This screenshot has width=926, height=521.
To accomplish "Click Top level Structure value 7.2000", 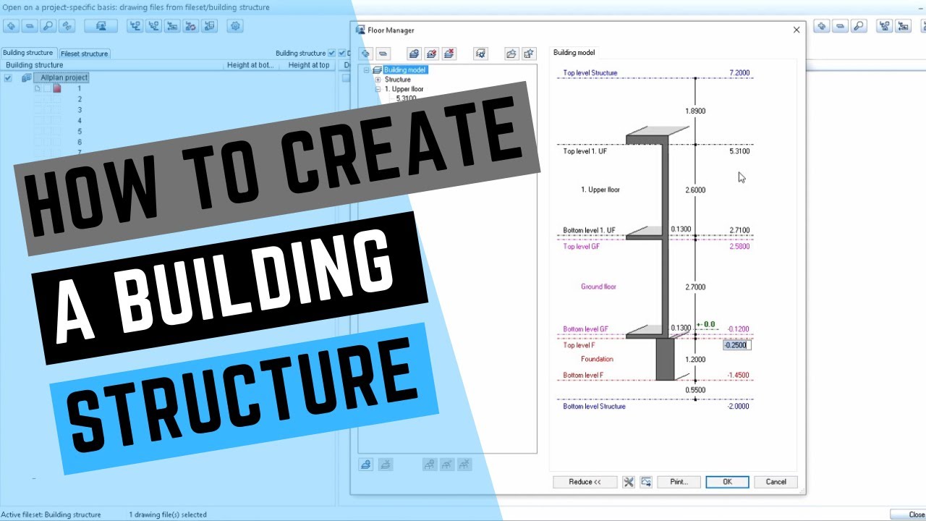I will coord(739,73).
